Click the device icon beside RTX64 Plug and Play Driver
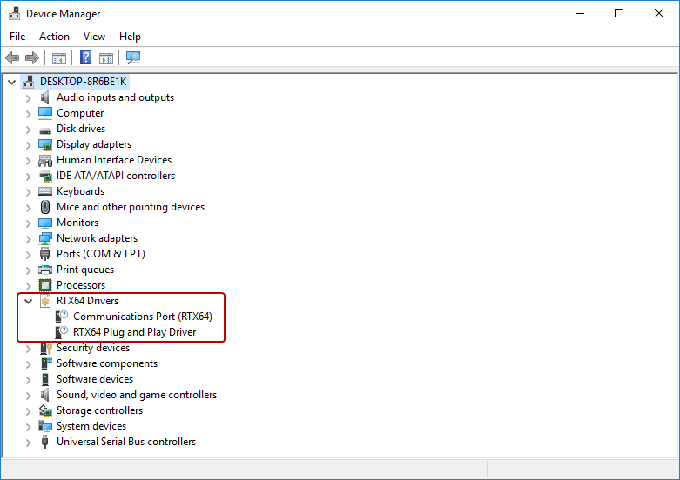 tap(61, 332)
